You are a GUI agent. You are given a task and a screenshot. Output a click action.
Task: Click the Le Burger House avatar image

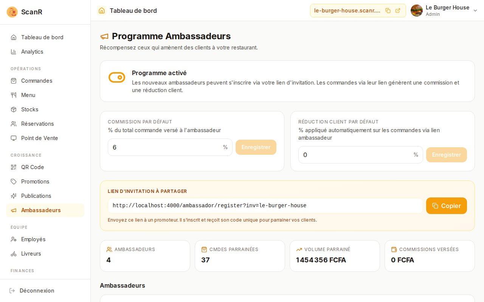(417, 11)
